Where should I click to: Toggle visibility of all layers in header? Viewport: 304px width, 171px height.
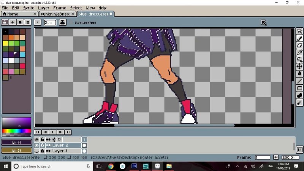tap(36, 139)
